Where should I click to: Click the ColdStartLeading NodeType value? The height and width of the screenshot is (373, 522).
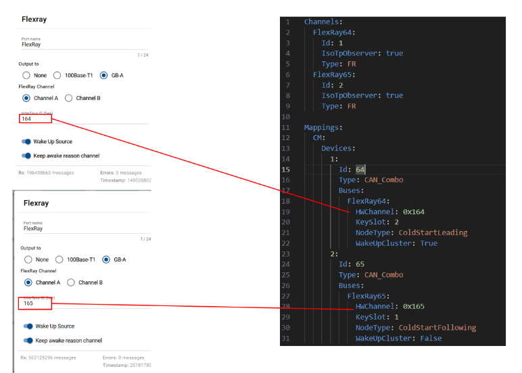[433, 232]
